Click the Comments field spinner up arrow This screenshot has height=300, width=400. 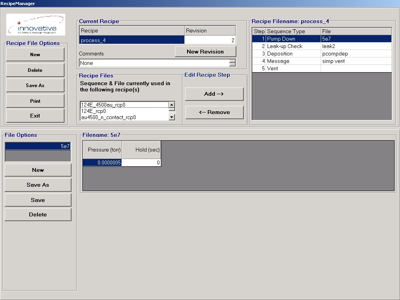click(233, 61)
